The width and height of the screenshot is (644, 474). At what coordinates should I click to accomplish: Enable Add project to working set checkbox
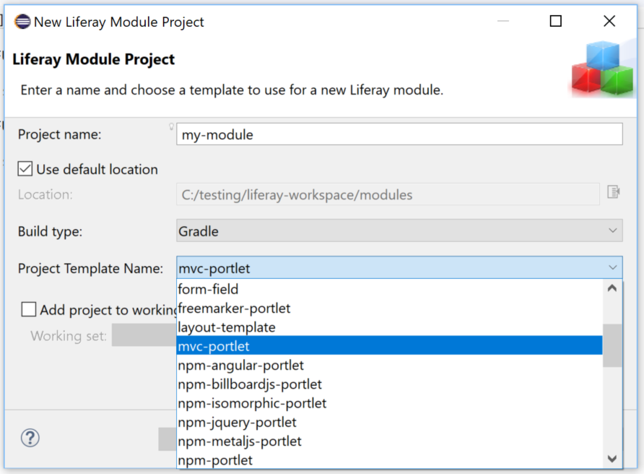pyautogui.click(x=29, y=309)
